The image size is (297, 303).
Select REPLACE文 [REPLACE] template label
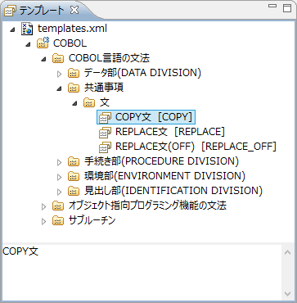[170, 132]
